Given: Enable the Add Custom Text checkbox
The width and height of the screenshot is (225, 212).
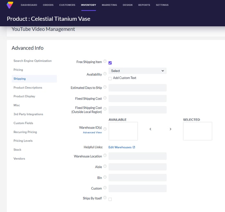Looking at the screenshot, I should [x=110, y=78].
